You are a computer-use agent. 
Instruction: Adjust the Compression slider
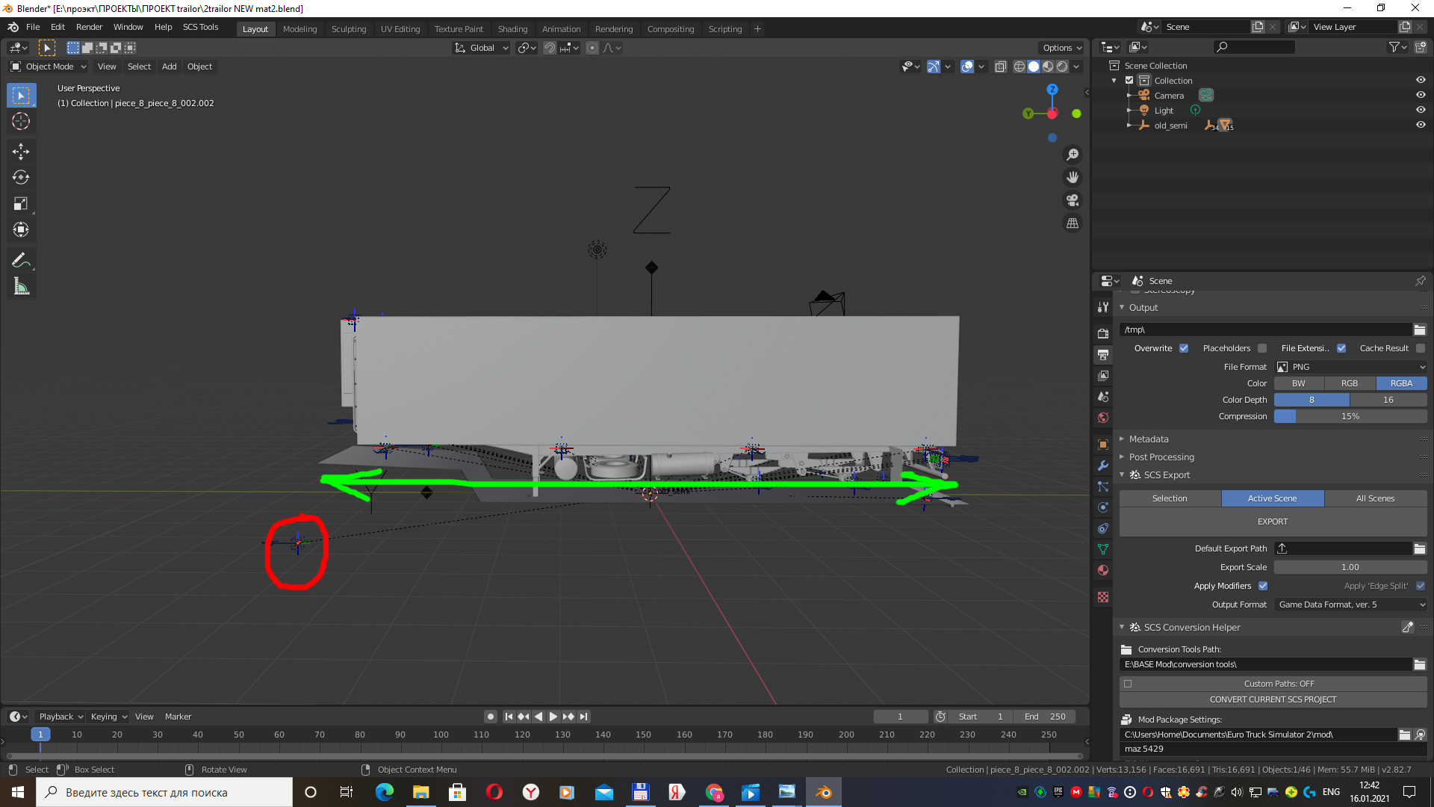pyautogui.click(x=1350, y=416)
